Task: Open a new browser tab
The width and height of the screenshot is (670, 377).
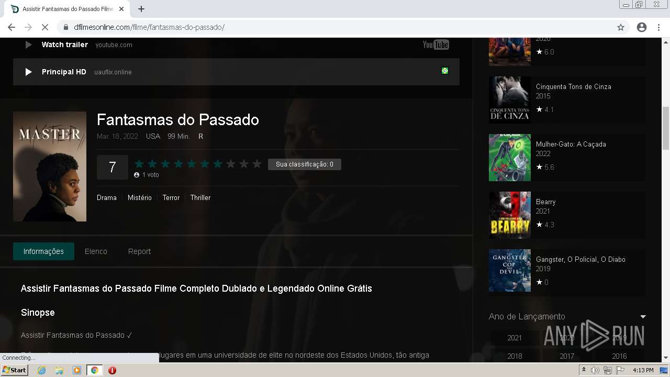Action: 141,9
